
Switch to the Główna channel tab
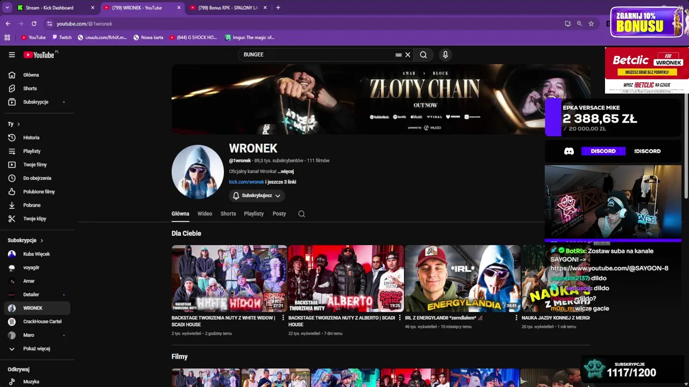coord(180,214)
